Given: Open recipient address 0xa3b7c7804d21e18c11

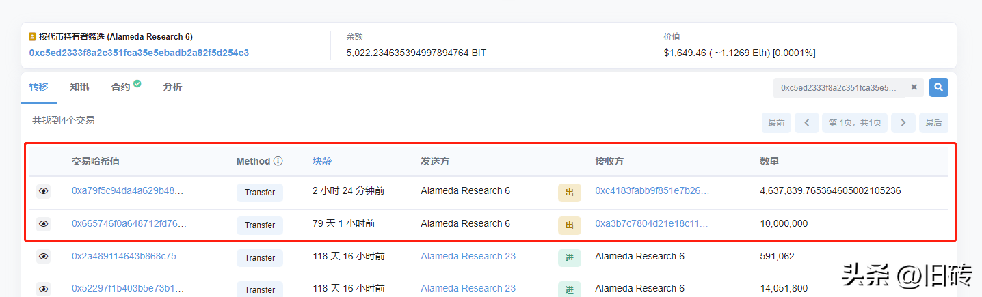Looking at the screenshot, I should tap(652, 223).
